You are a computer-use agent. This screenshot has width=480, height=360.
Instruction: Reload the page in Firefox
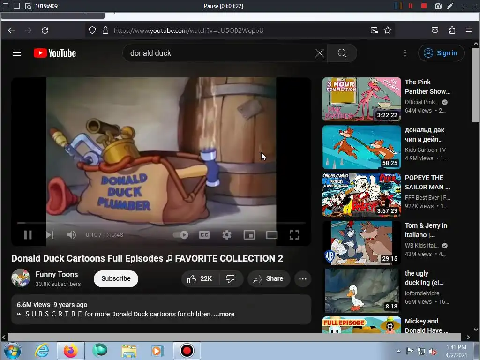(x=45, y=30)
